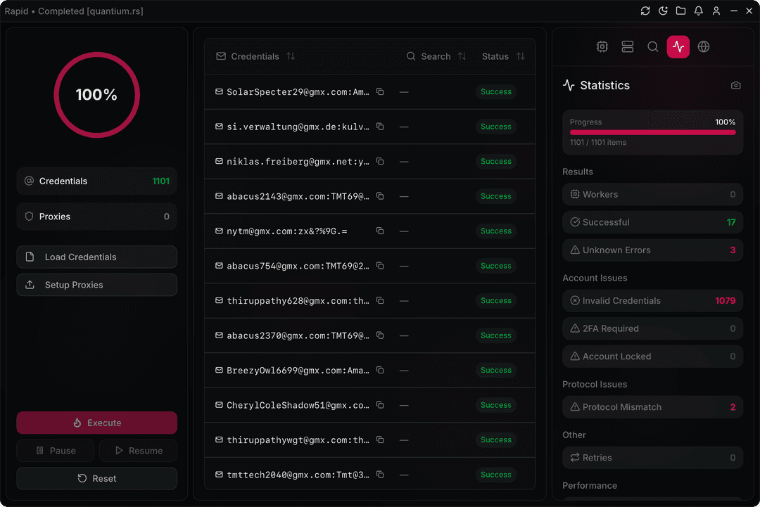
Task: Click the Pause button
Action: (56, 450)
